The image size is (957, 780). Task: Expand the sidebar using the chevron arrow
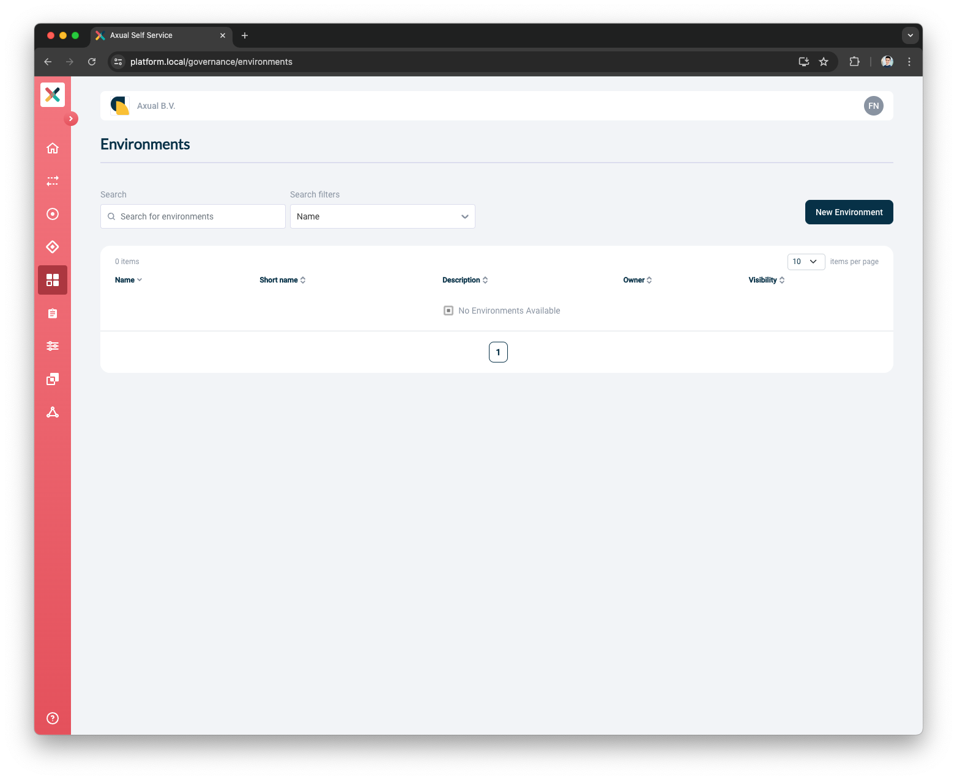[x=72, y=119]
